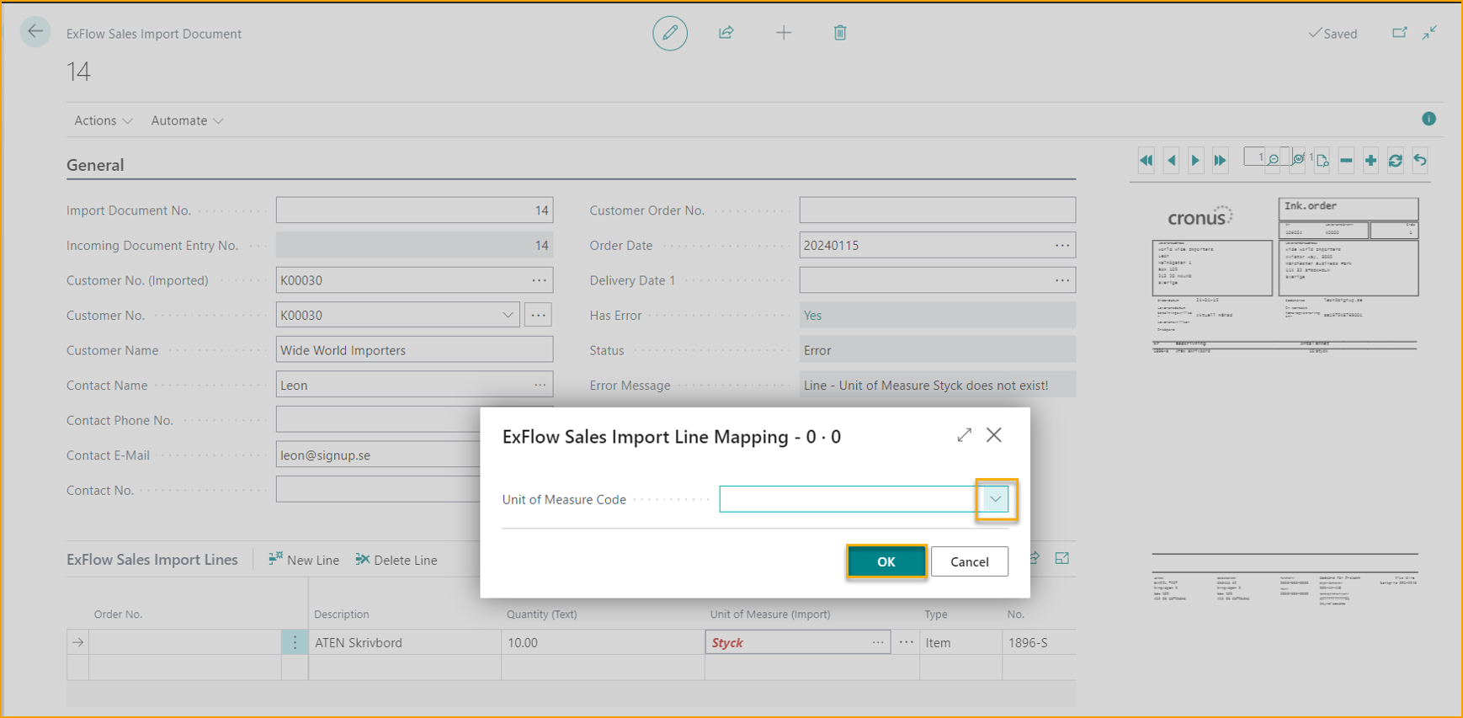Viewport: 1463px width, 718px height.
Task: Go to next page in PDF viewer
Action: (1195, 160)
